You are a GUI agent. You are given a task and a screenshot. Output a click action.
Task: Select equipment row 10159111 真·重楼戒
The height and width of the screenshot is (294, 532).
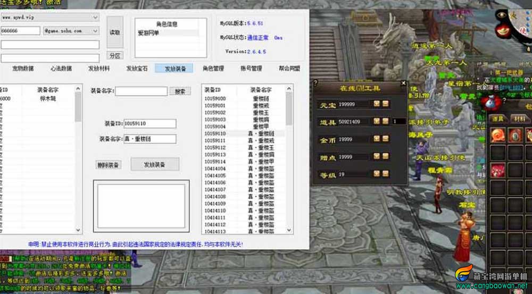point(244,140)
